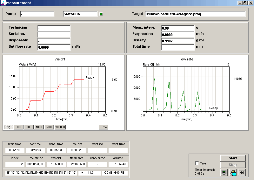Image resolution: width=254 pixels, height=180 pixels.
Task: Click the green status indicator beside Sartorius
Action: click(x=101, y=14)
